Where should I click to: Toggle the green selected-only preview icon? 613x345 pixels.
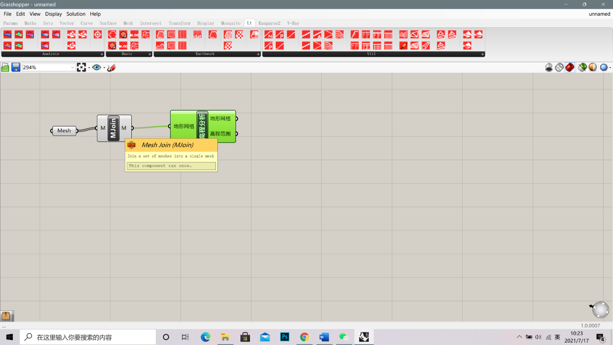tap(582, 68)
